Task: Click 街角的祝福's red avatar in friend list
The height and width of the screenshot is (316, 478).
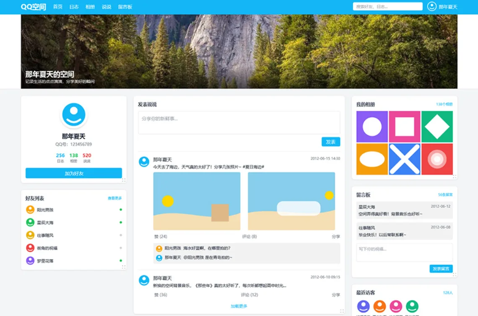Action: [x=30, y=248]
